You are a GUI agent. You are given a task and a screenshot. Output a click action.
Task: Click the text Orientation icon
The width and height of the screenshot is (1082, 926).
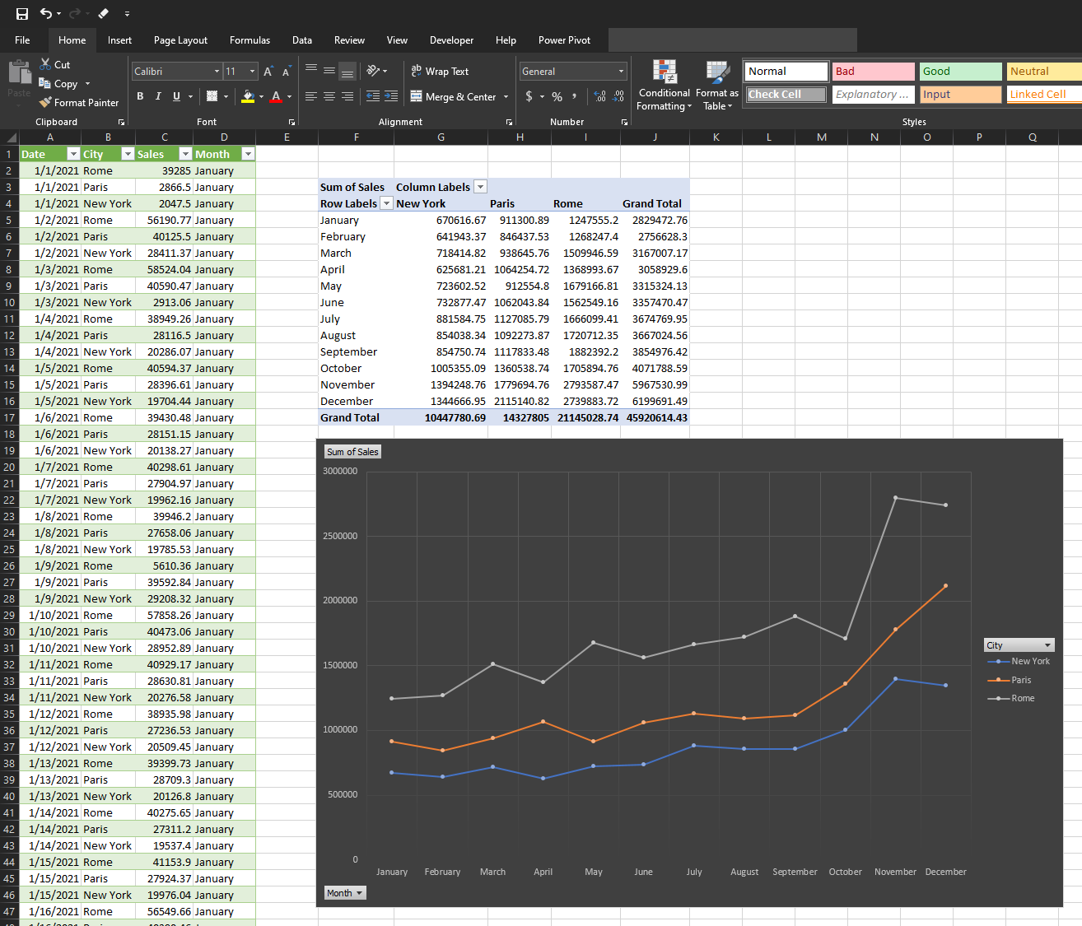[x=373, y=70]
